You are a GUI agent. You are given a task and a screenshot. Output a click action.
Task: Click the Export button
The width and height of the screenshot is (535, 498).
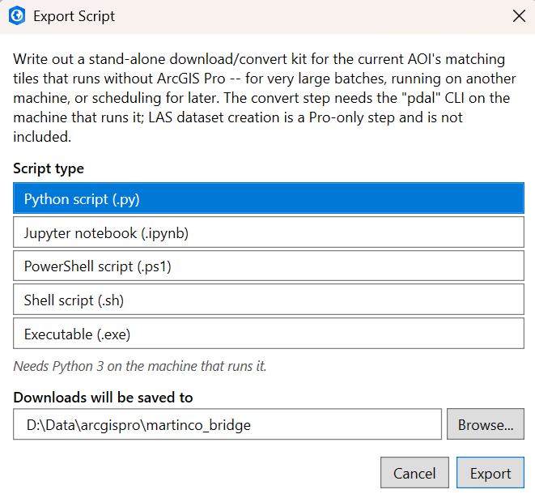(490, 473)
